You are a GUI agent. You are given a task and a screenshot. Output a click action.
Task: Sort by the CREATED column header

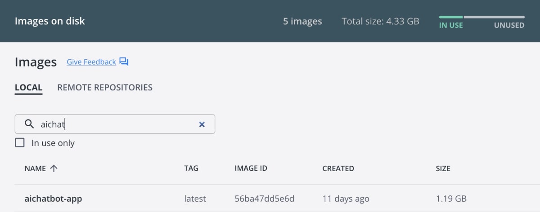click(x=338, y=168)
